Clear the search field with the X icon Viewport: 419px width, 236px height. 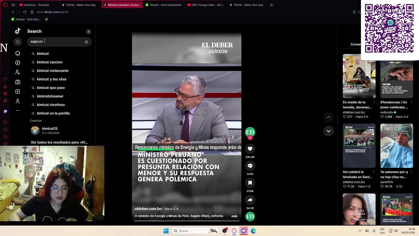click(86, 42)
